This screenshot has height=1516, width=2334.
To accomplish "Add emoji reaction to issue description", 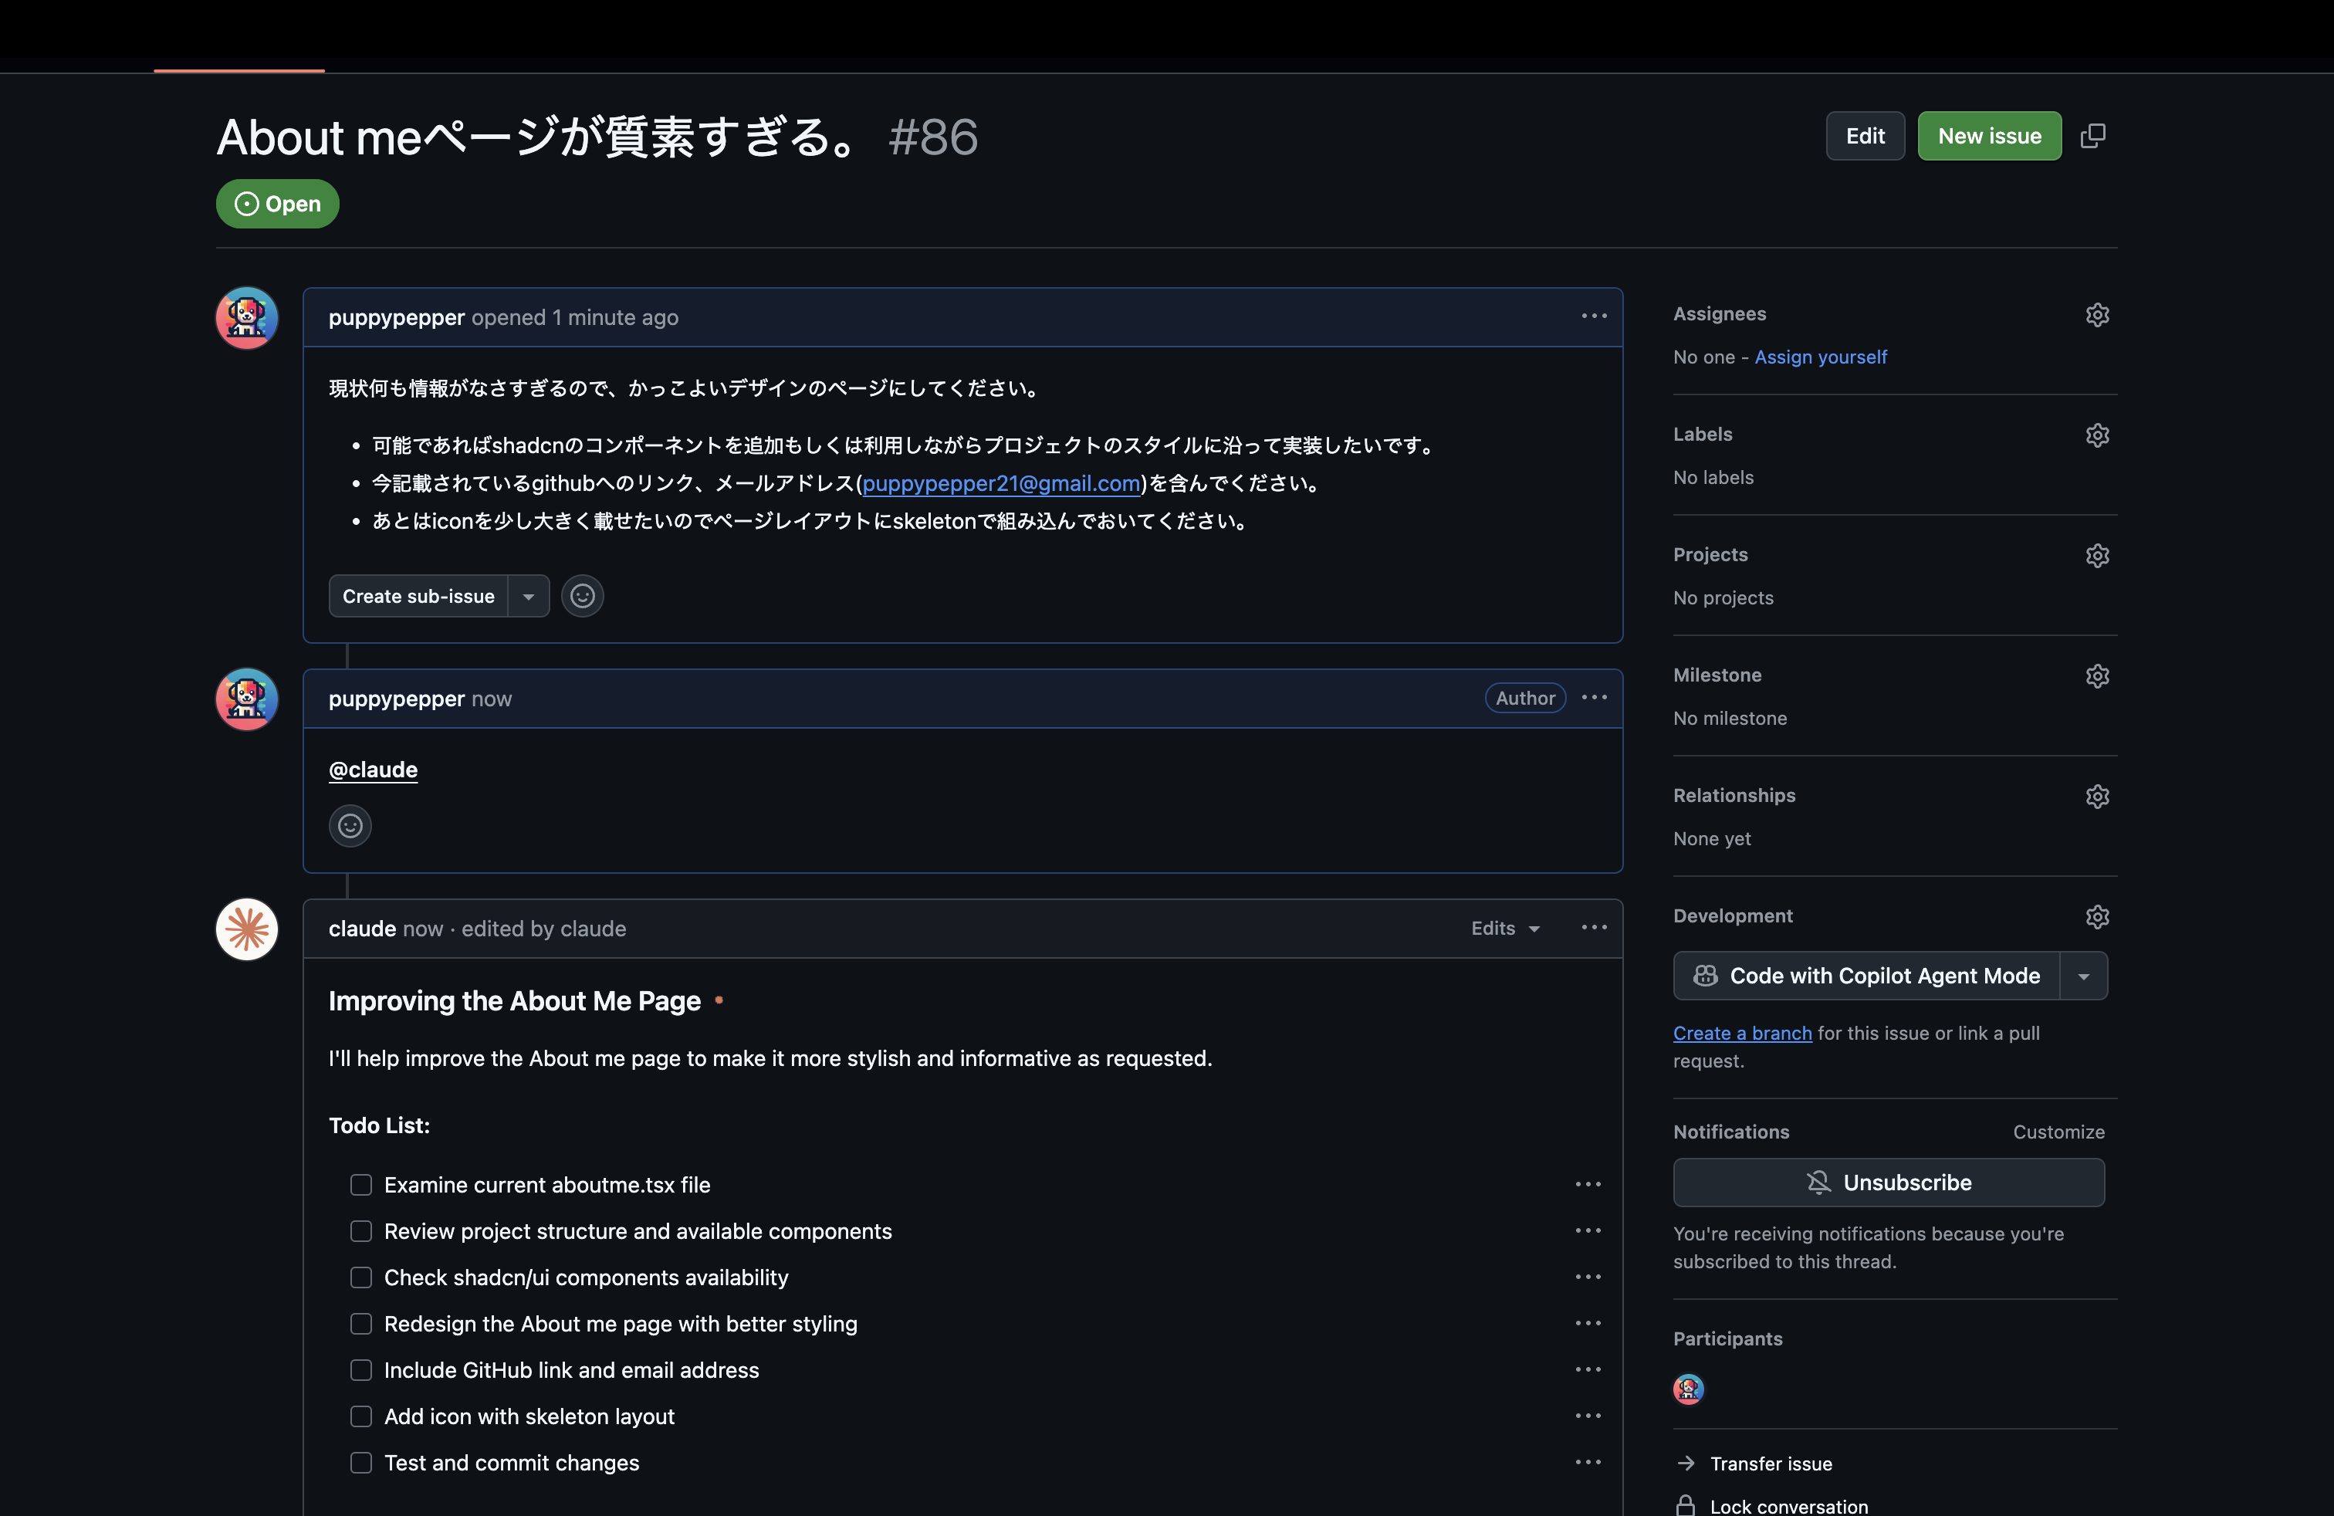I will [583, 596].
